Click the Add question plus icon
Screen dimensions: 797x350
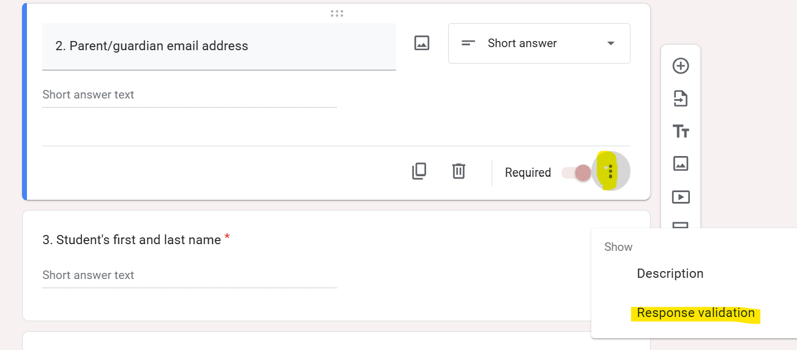point(681,66)
